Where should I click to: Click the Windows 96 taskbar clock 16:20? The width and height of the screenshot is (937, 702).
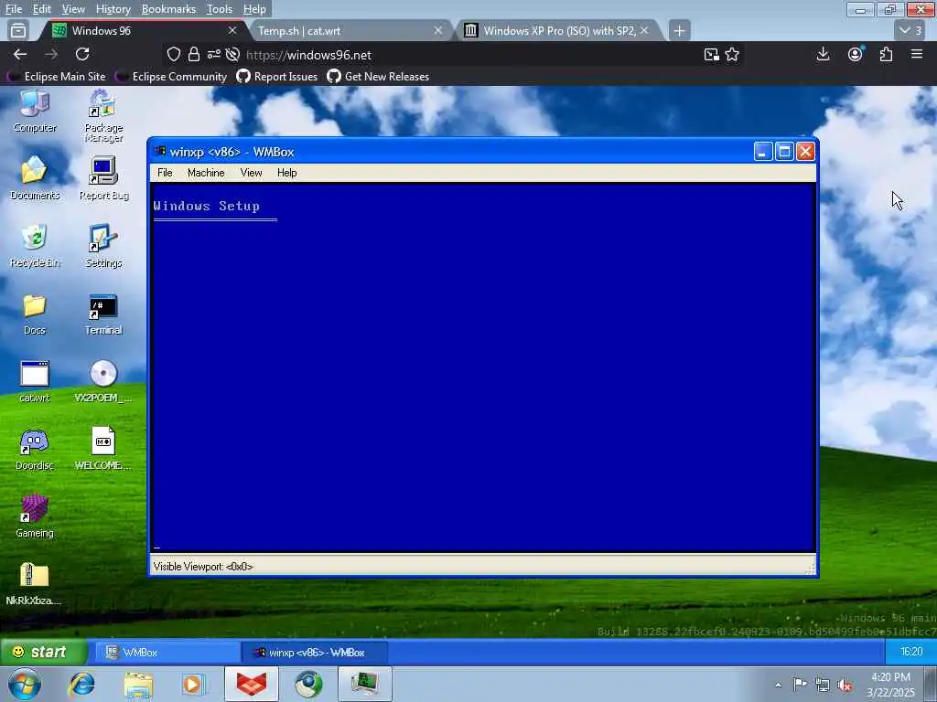coord(910,652)
